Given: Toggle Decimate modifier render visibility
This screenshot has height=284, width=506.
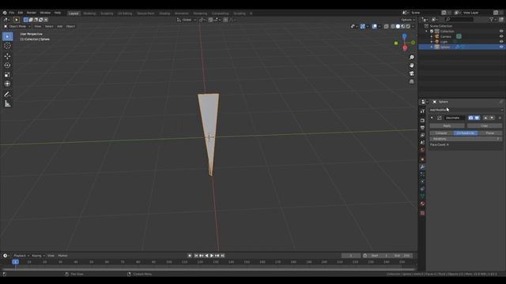Looking at the screenshot, I should (471, 118).
